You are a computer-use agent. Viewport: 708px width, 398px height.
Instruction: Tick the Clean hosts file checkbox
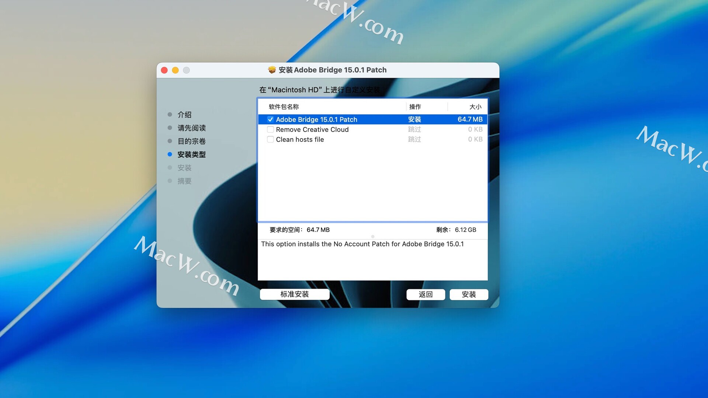(270, 139)
